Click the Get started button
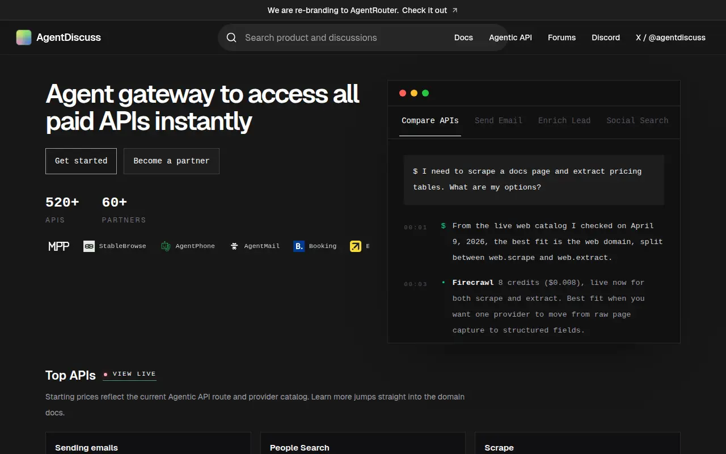Viewport: 726px width, 454px height. (x=81, y=161)
